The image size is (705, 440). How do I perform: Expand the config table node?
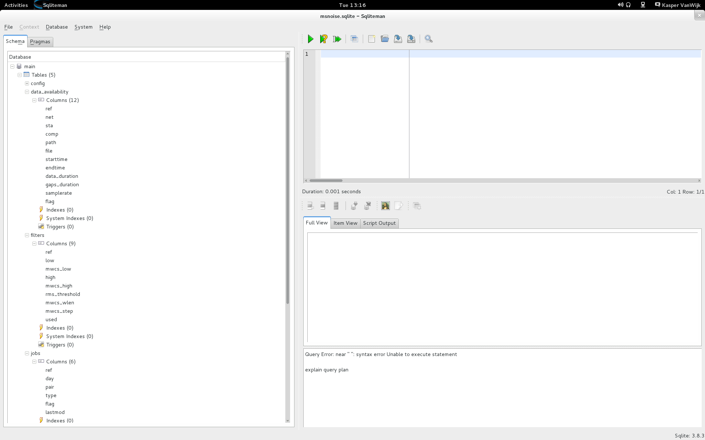(x=27, y=83)
